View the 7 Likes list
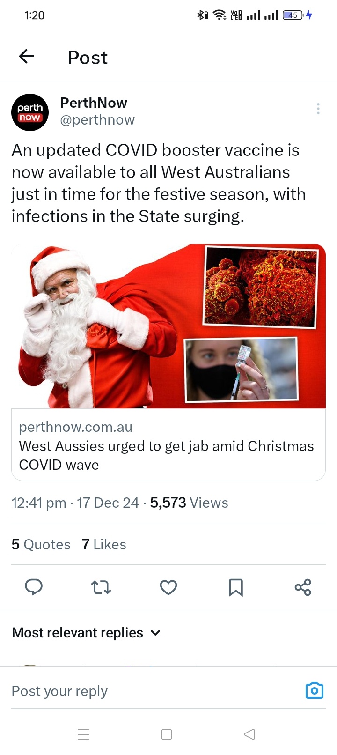Screen dimensions: 337x755 (x=104, y=544)
